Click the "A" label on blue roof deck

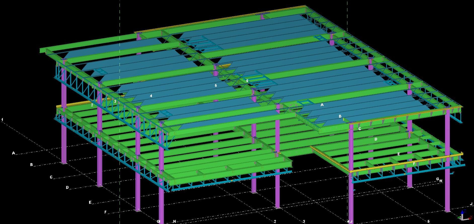point(322,105)
